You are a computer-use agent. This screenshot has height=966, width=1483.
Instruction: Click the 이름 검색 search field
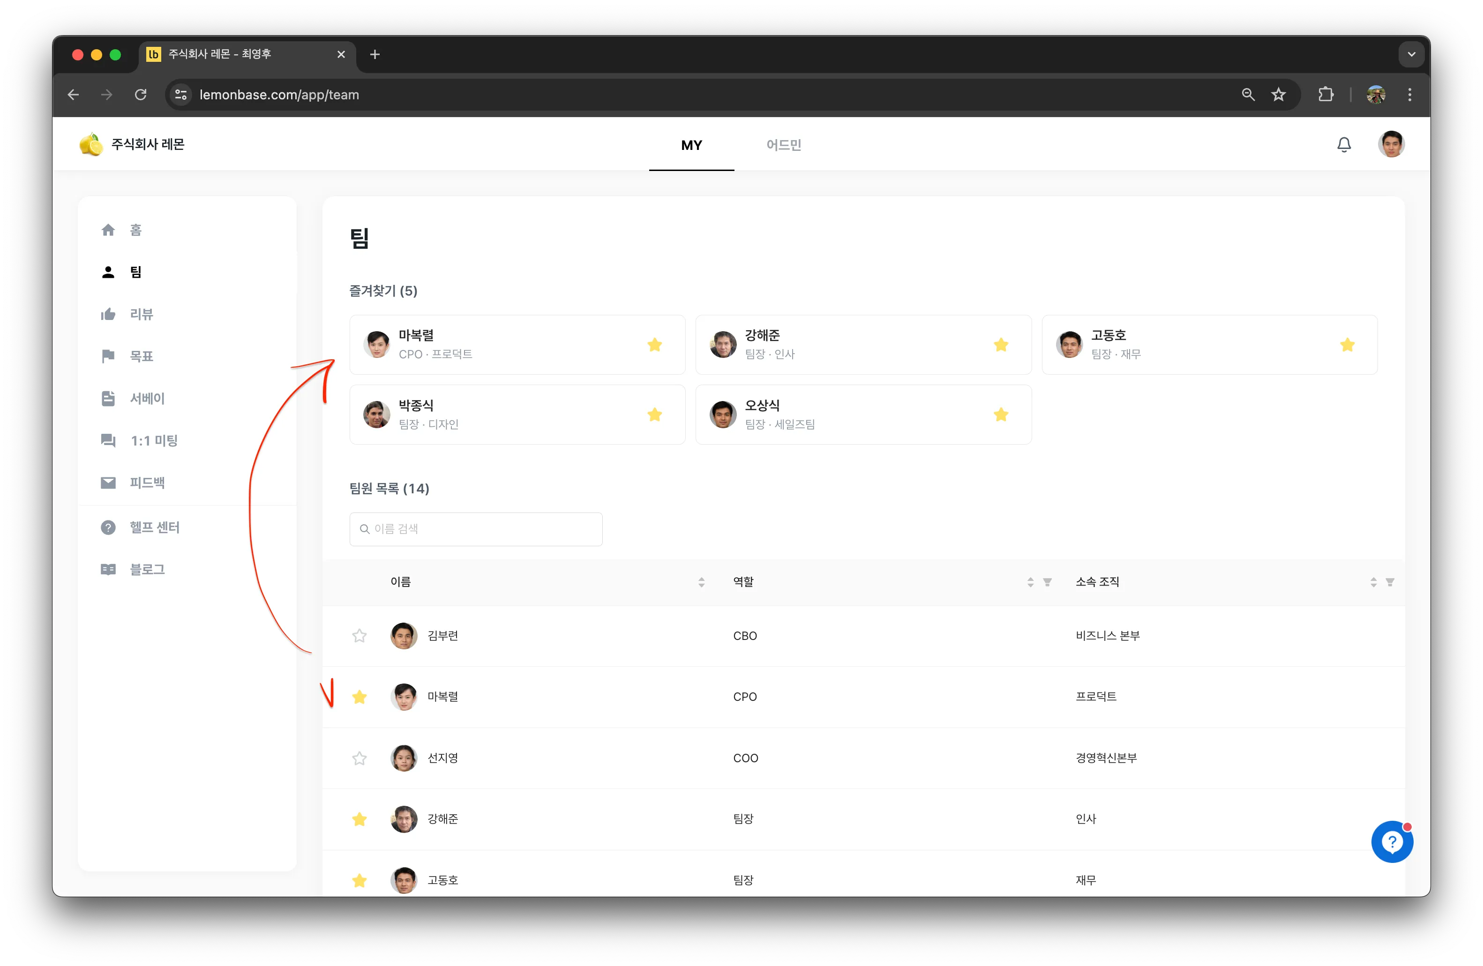(x=476, y=529)
